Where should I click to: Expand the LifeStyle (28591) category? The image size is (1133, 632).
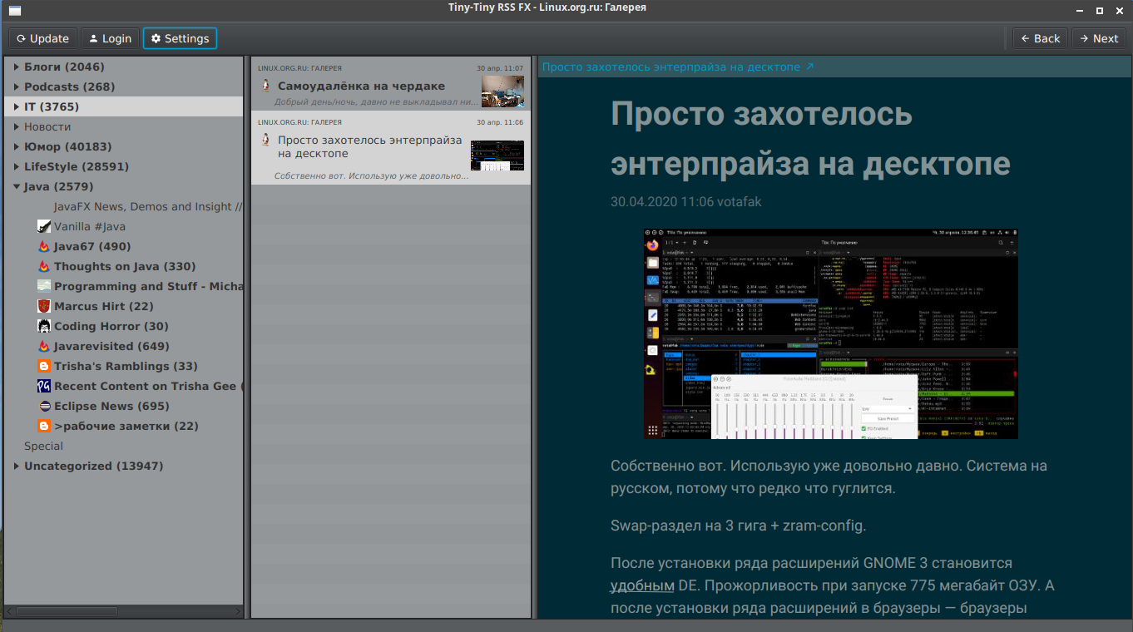[17, 166]
